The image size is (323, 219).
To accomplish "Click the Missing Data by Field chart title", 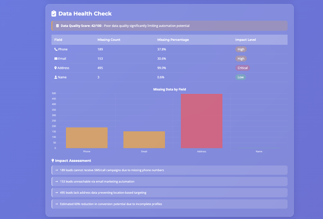I will pyautogui.click(x=170, y=89).
